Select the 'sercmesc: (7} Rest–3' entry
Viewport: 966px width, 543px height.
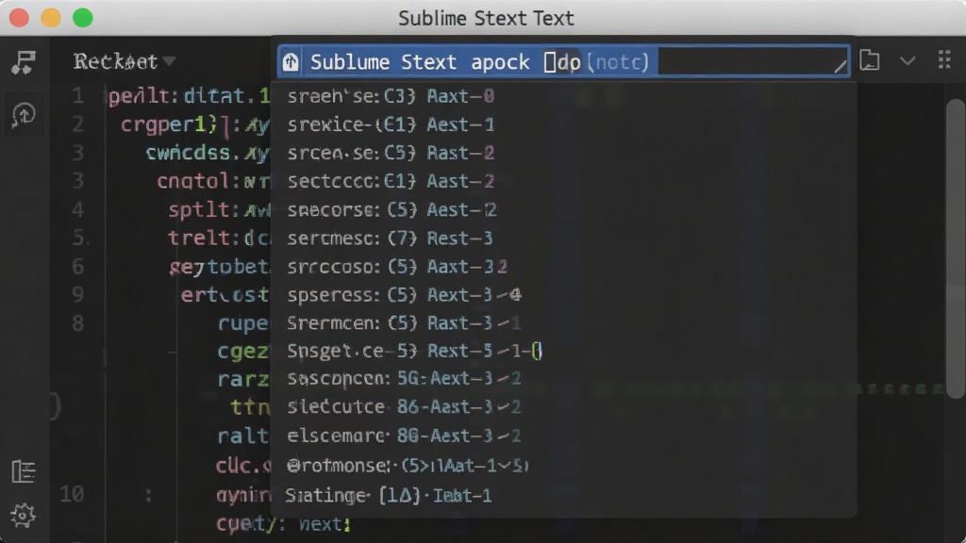(x=564, y=239)
